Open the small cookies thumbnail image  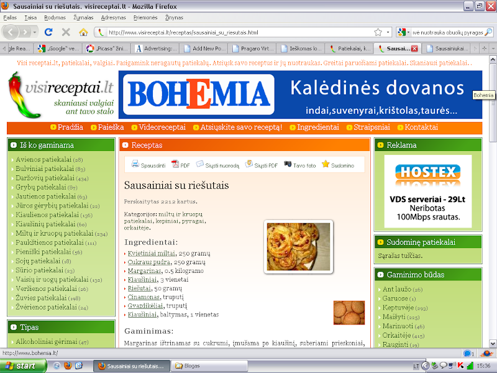tap(349, 313)
